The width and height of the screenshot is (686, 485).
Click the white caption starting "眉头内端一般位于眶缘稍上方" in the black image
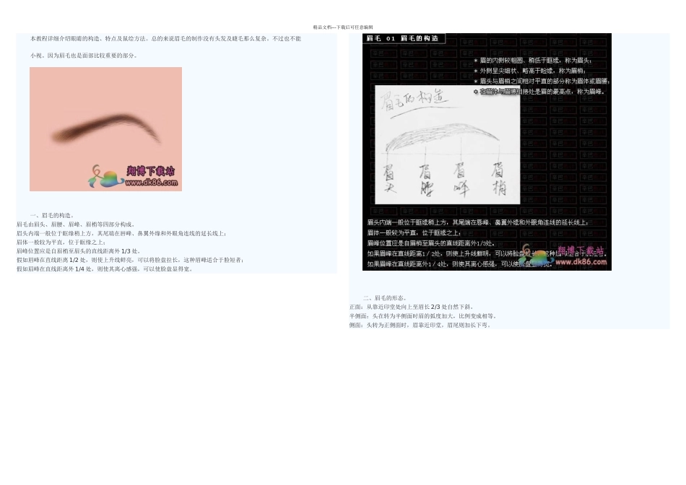pos(478,222)
